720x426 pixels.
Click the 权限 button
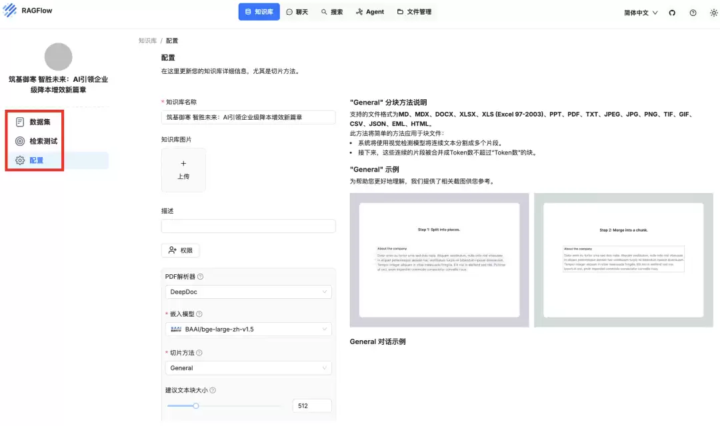coord(181,250)
